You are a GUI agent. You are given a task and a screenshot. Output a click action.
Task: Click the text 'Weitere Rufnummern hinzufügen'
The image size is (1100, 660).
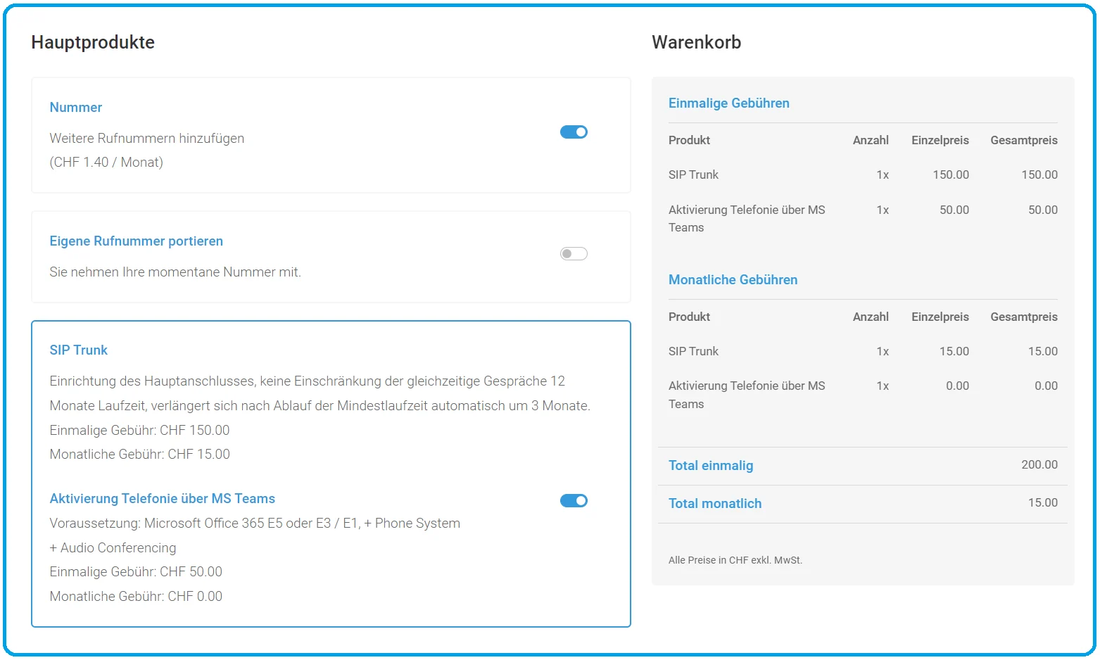pos(147,139)
